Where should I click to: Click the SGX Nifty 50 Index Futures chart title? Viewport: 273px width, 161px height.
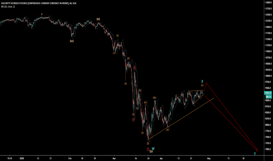(38, 3)
